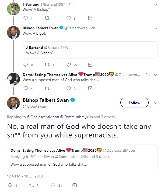Like the main tweet with 31 likes
The width and height of the screenshot is (168, 196).
pos(53,185)
